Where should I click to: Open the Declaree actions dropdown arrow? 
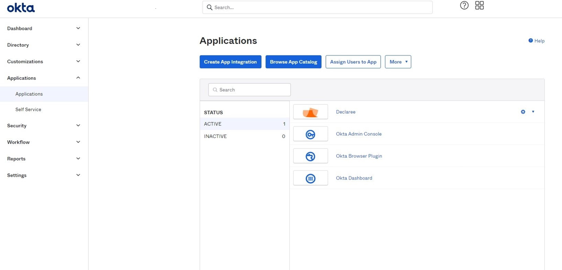(533, 112)
